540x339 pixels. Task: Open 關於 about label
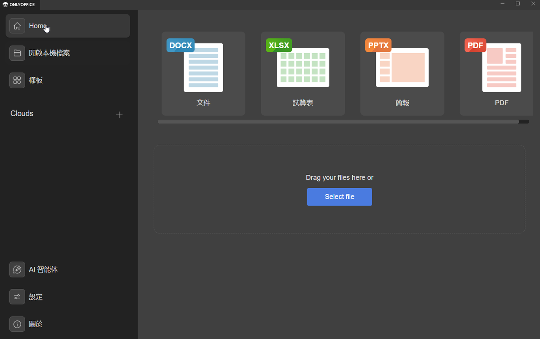(36, 324)
